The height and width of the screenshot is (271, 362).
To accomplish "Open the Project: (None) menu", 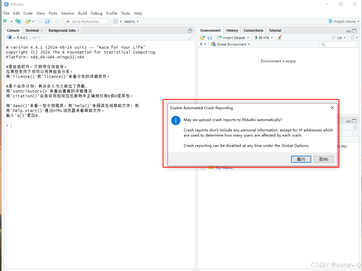I will (344, 22).
